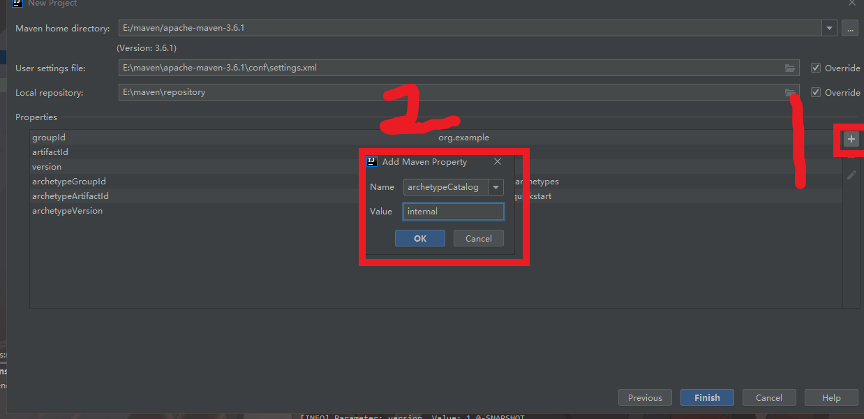
Task: Open the Name combo box arrow in the Add Maven Property dialog
Action: (x=496, y=187)
